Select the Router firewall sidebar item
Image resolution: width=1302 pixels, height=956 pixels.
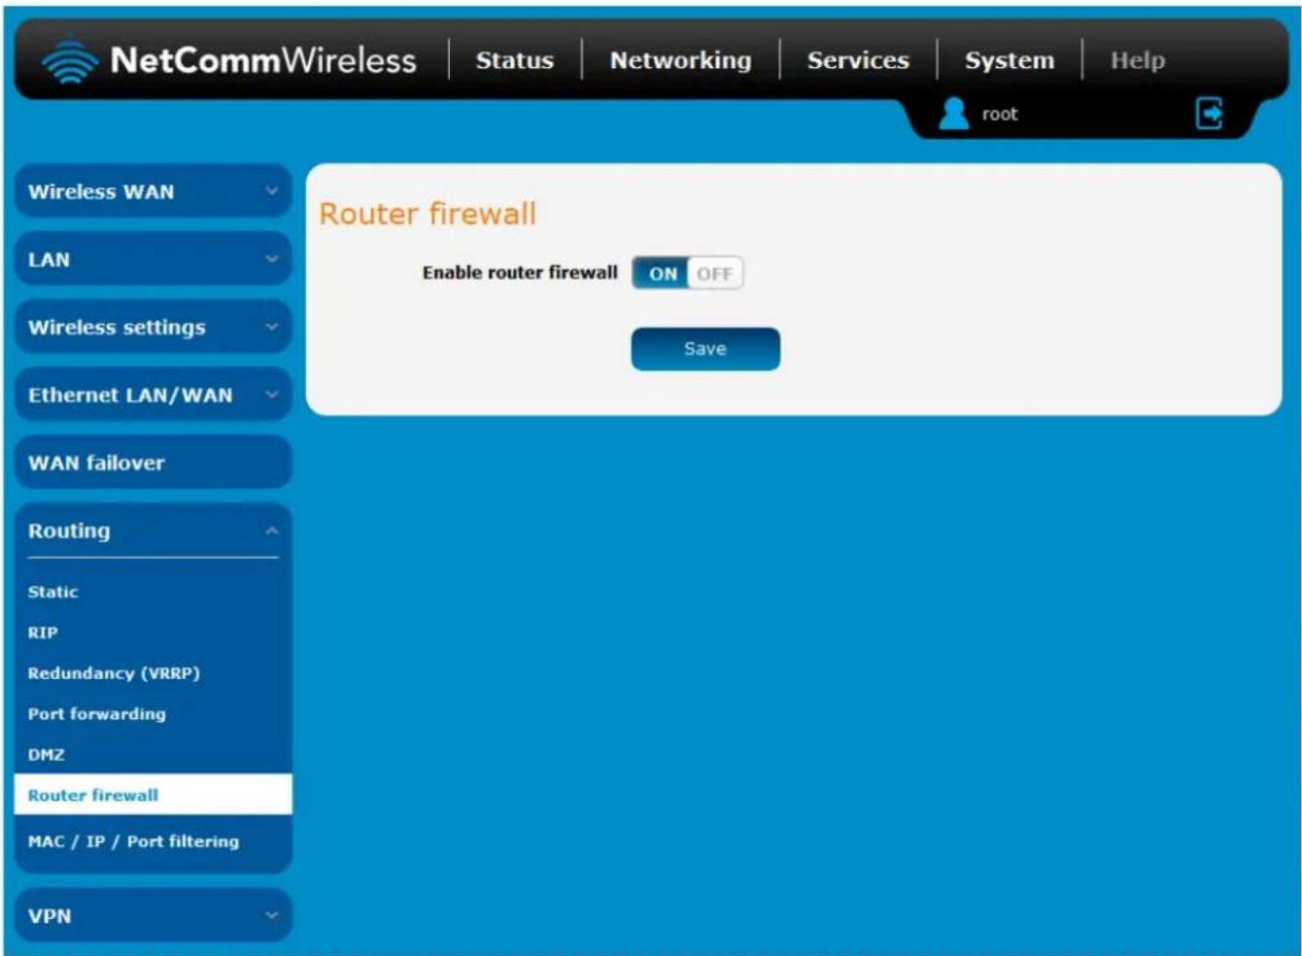(x=153, y=795)
